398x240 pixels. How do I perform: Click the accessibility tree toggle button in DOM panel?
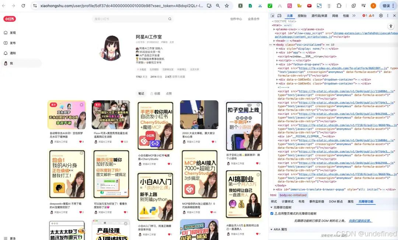click(x=391, y=26)
